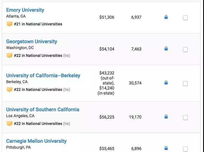Click lock icon for University of California--Berkeley
The image size is (204, 152).
pos(166,83)
